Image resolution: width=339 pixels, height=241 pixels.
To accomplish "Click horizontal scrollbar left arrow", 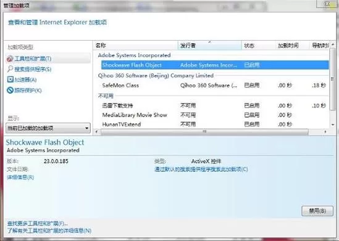I will pyautogui.click(x=97, y=132).
